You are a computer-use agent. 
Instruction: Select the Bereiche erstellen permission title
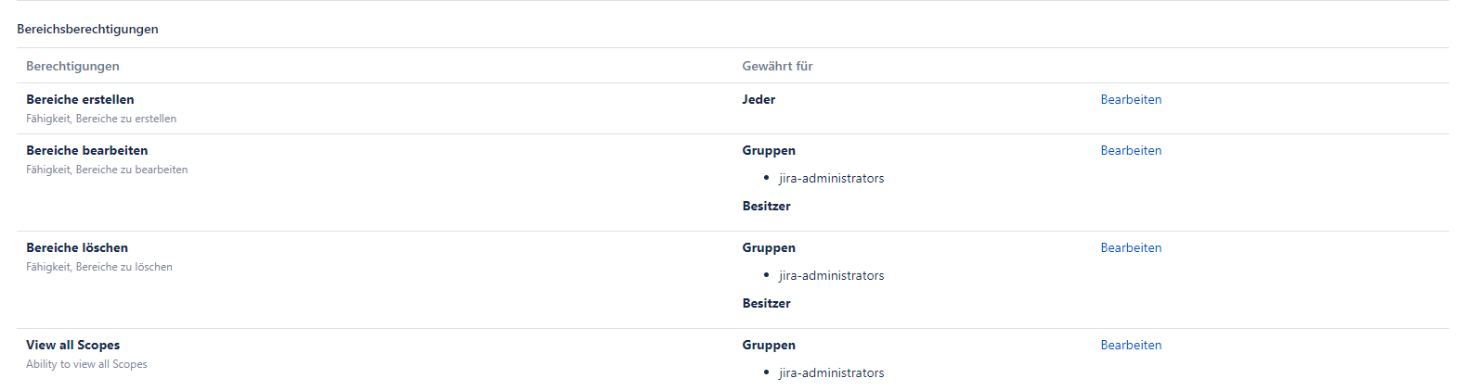click(x=80, y=99)
